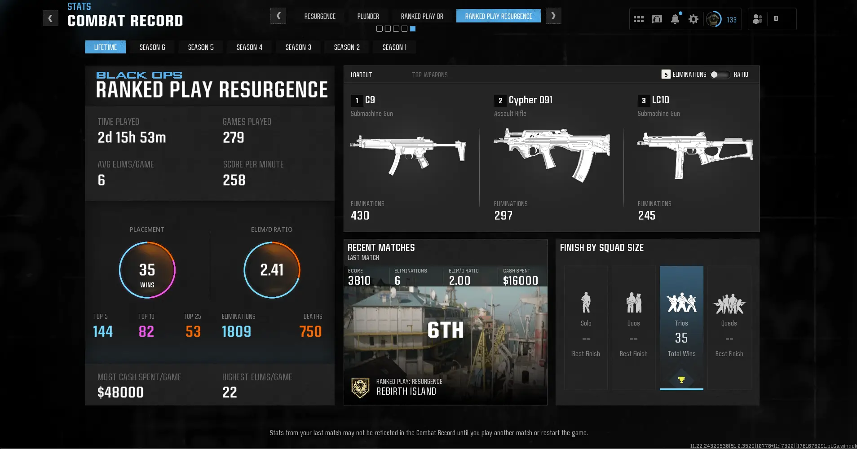Image resolution: width=857 pixels, height=449 pixels.
Task: Click the LC10 eliminations value 245
Action: (647, 216)
